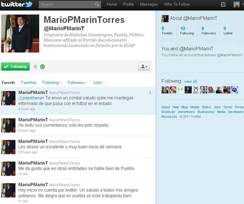Select the Tweets tab

coord(8,82)
